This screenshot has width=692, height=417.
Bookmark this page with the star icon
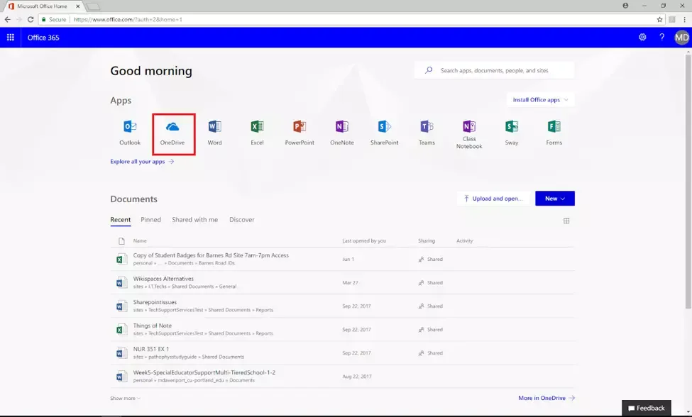point(659,19)
